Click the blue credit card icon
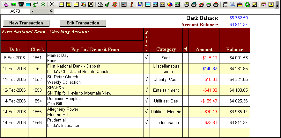This screenshot has width=281, height=138. click(x=28, y=4)
